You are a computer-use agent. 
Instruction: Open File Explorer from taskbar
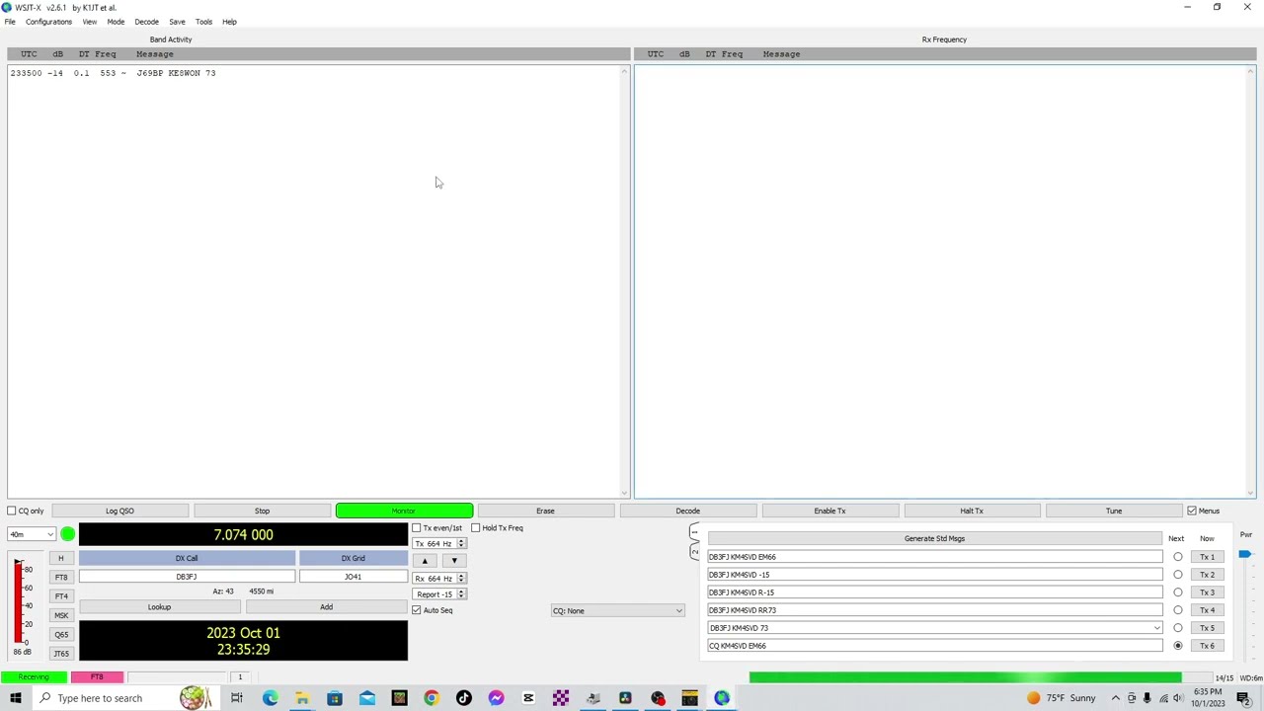(x=302, y=698)
